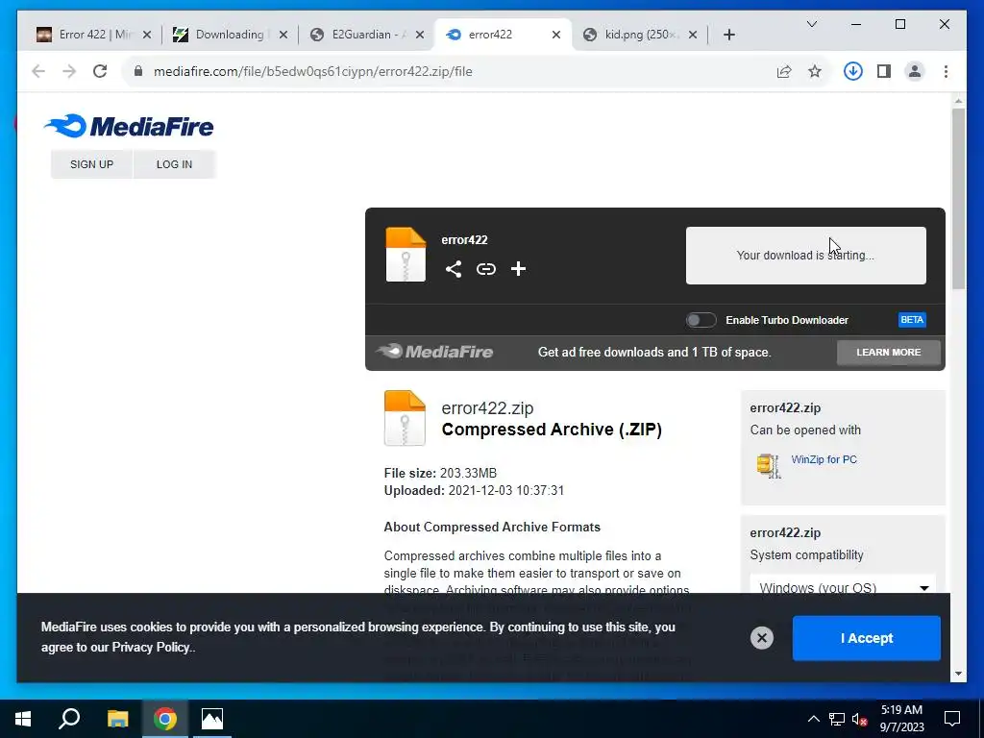Close the kid.png tab
984x738 pixels.
(693, 35)
